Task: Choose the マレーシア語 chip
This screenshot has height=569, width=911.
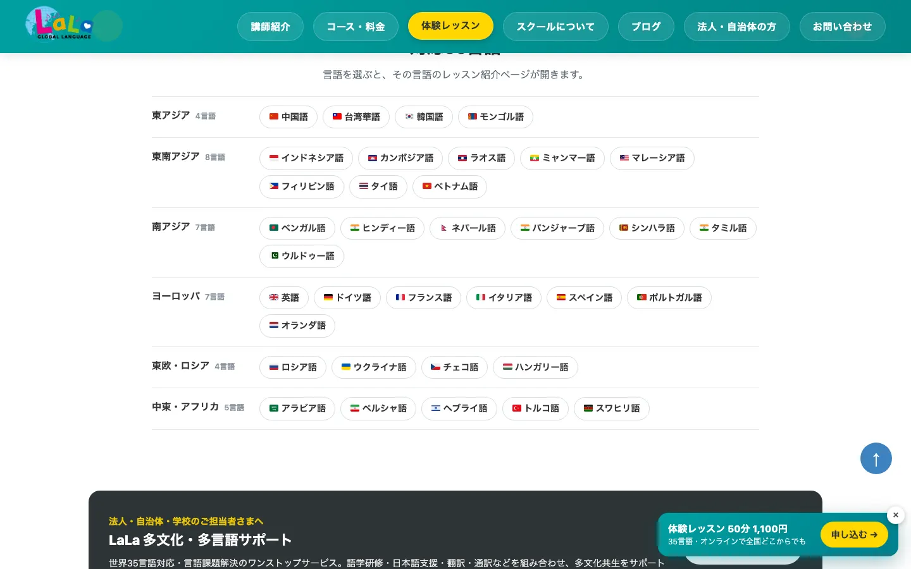Action: pyautogui.click(x=652, y=158)
